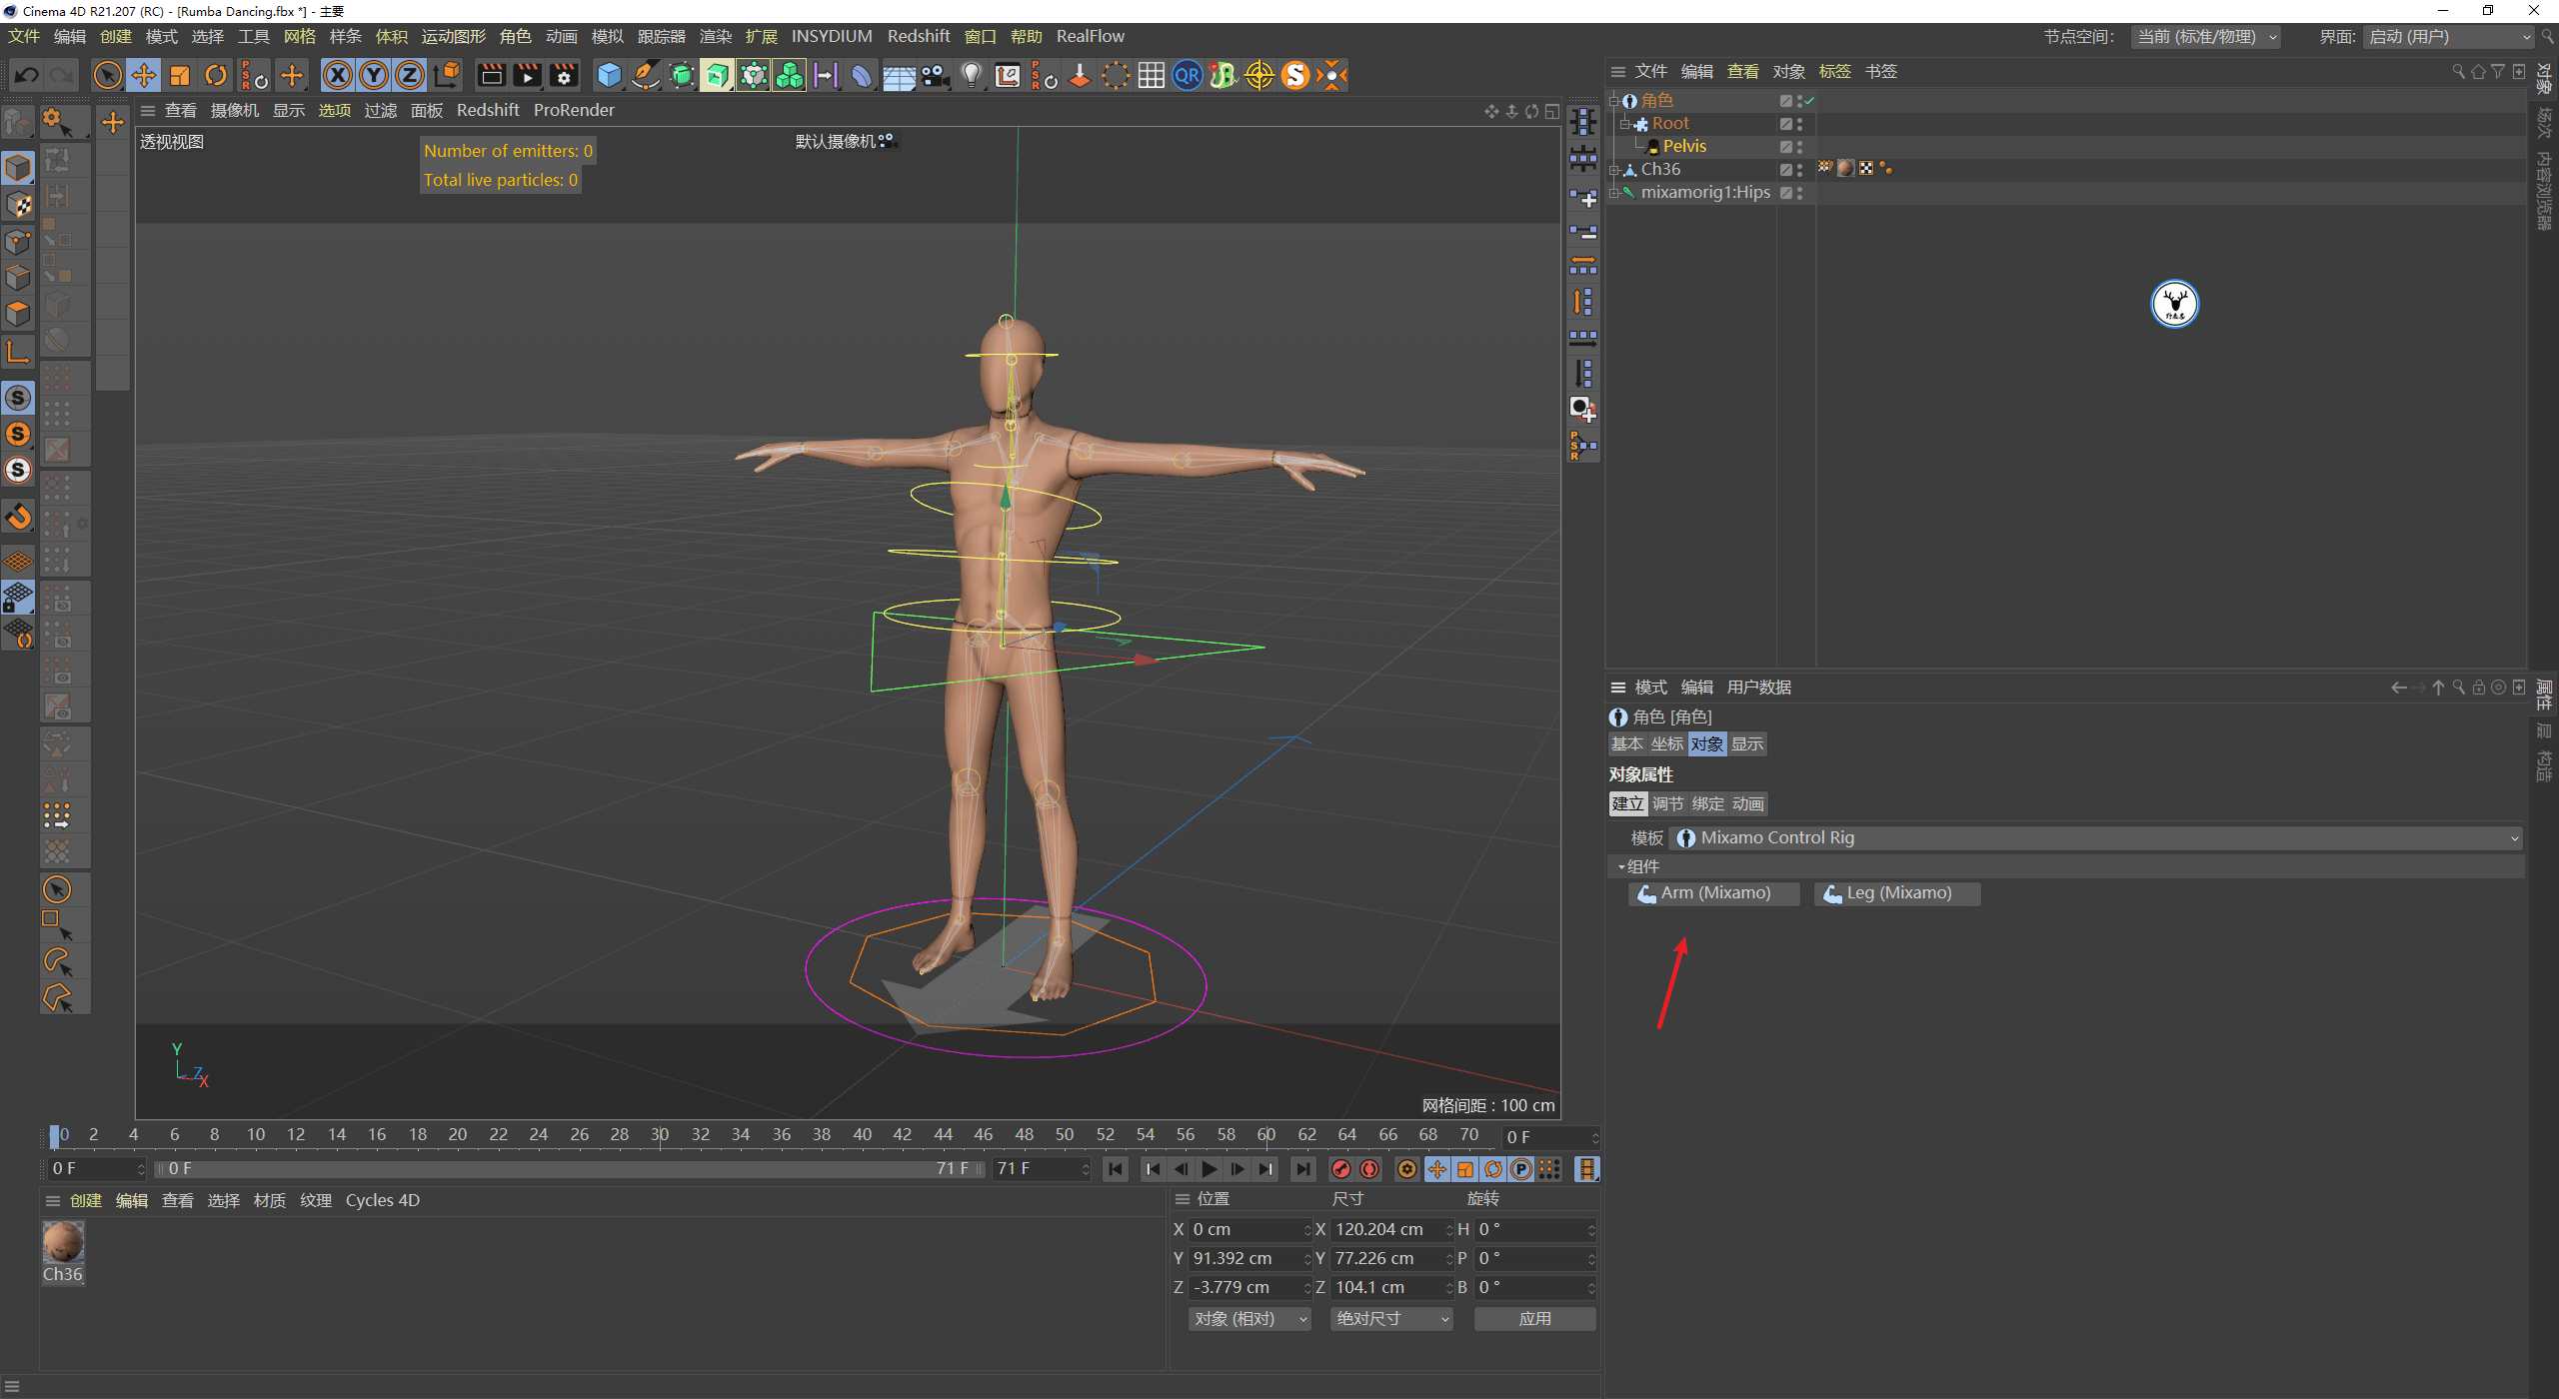Click the Ch36 material thumbnail in material manager
2559x1399 pixels.
click(63, 1244)
